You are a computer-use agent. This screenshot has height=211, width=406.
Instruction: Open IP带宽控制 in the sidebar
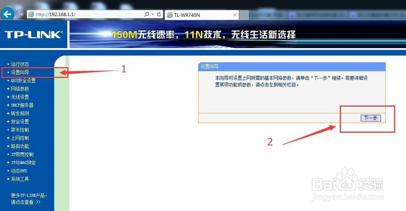pyautogui.click(x=22, y=154)
